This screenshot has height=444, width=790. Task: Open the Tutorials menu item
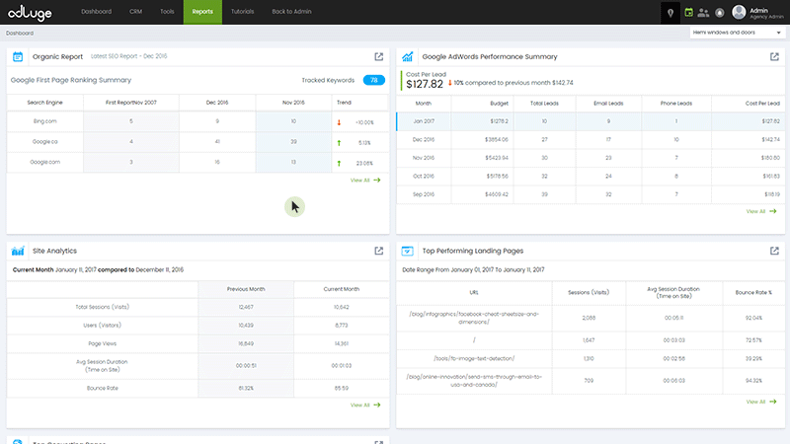coord(242,12)
